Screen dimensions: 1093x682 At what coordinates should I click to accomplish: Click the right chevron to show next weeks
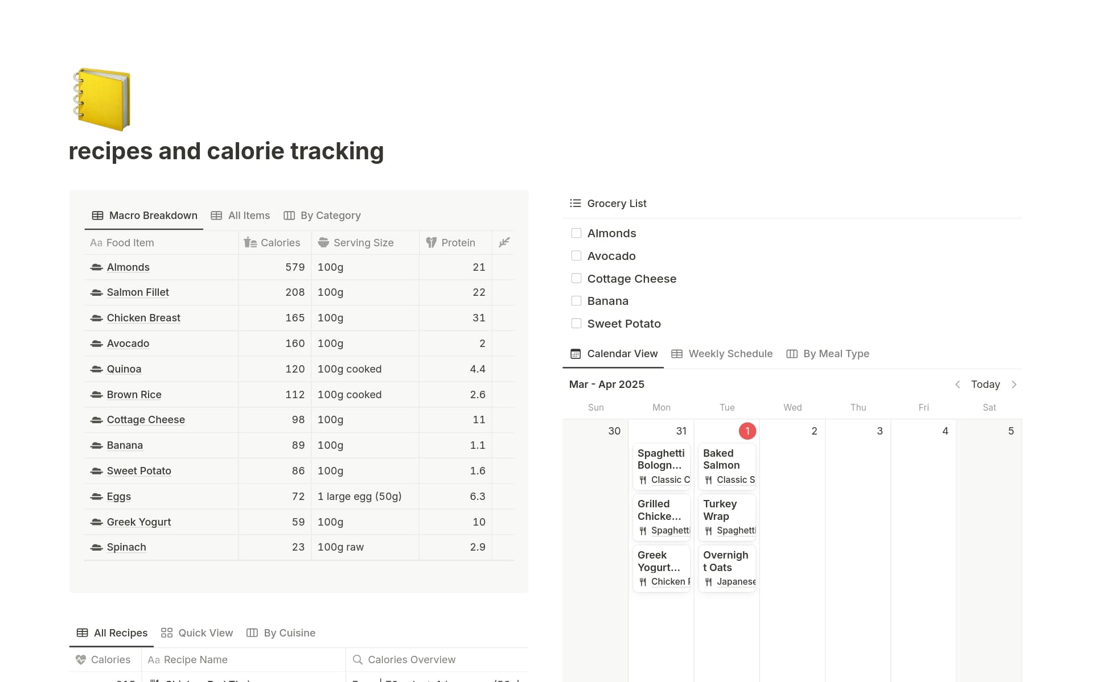1015,384
